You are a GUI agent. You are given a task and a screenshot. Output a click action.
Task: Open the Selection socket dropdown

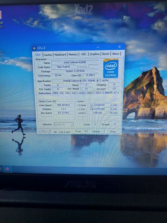pos(64,125)
